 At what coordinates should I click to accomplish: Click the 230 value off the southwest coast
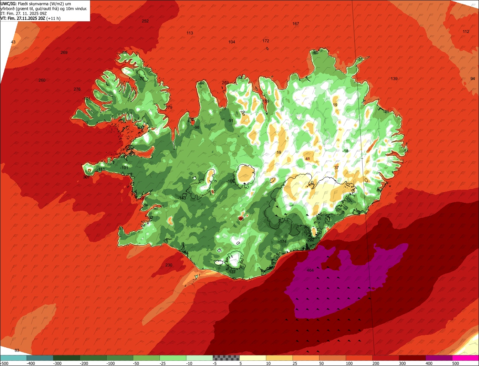pyautogui.click(x=169, y=265)
